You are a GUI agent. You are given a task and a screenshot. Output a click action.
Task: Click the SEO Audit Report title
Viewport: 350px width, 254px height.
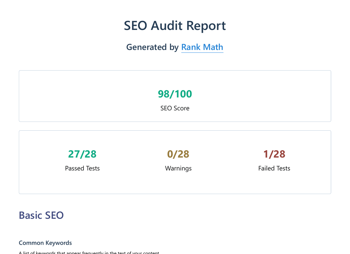pos(175,26)
